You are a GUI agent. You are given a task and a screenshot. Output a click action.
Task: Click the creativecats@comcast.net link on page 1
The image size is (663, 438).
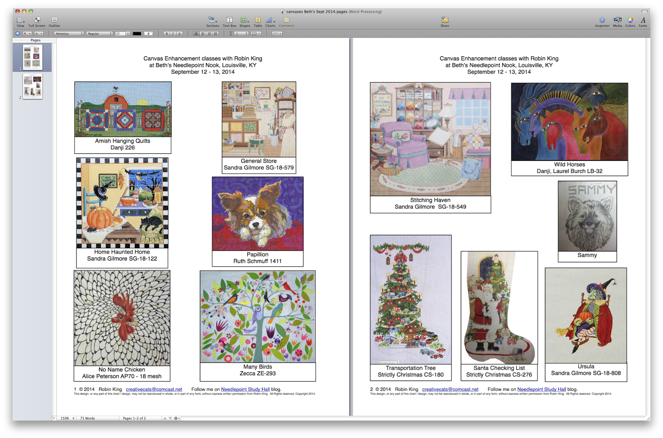coord(154,389)
